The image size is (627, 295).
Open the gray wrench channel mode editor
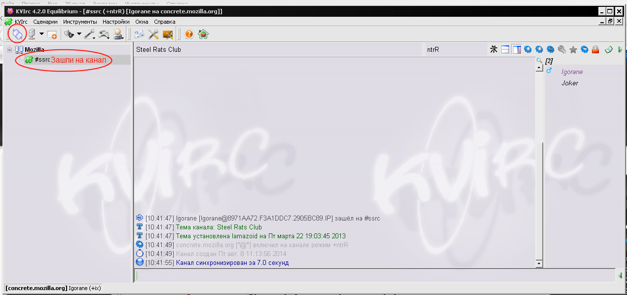[x=562, y=49]
